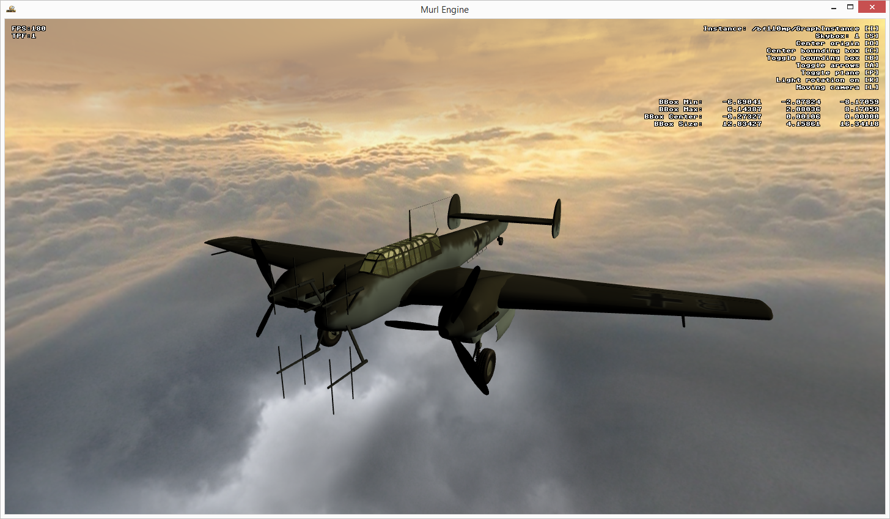Click the "FPS:180" counter text
This screenshot has width=890, height=519.
[x=29, y=28]
